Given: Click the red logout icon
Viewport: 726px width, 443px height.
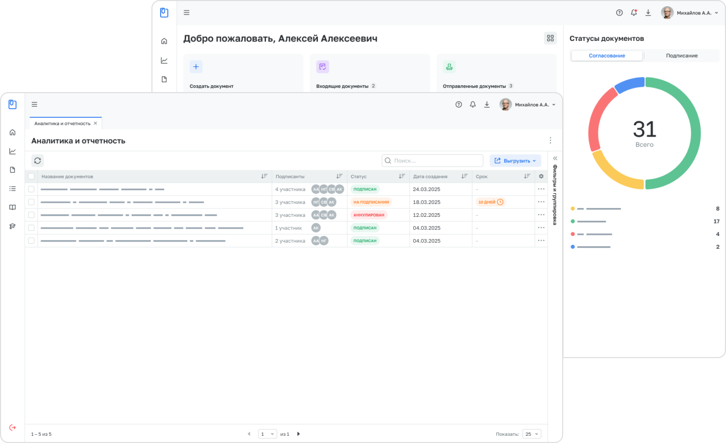Looking at the screenshot, I should pos(12,427).
